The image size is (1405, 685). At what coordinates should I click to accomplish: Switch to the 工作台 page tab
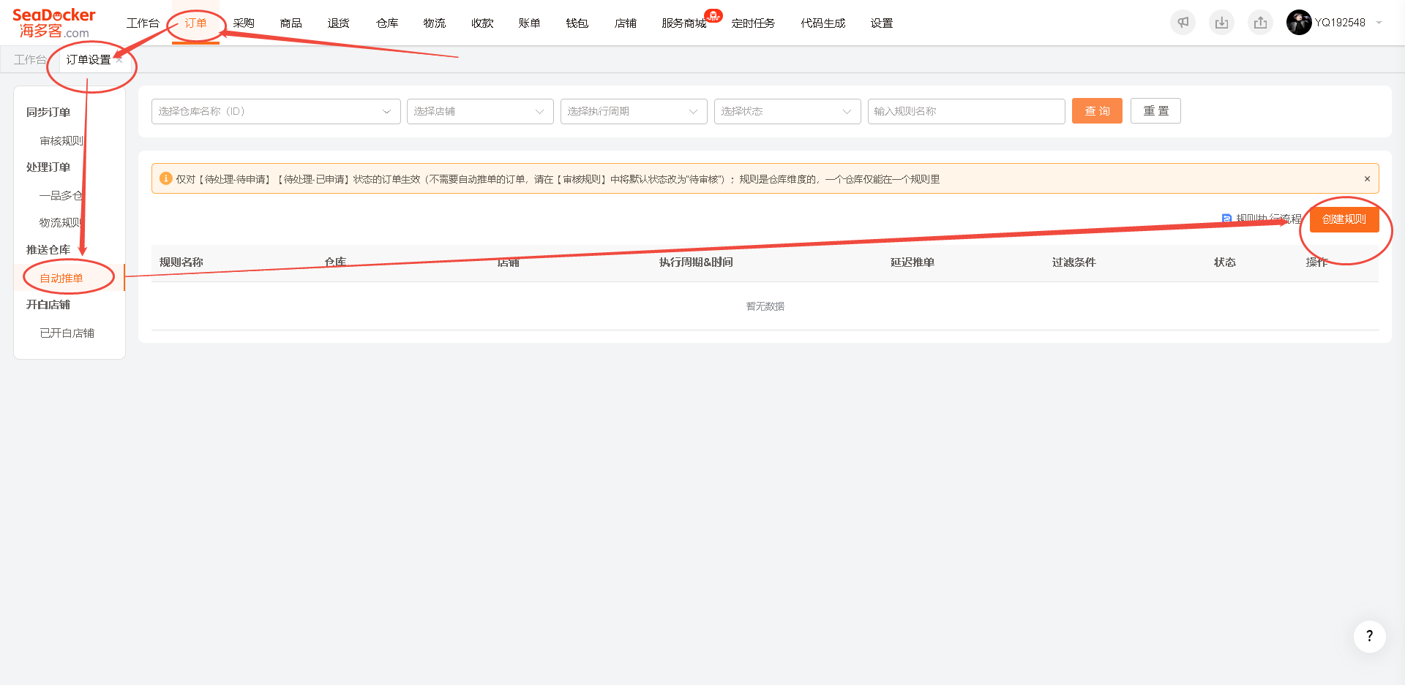point(30,60)
